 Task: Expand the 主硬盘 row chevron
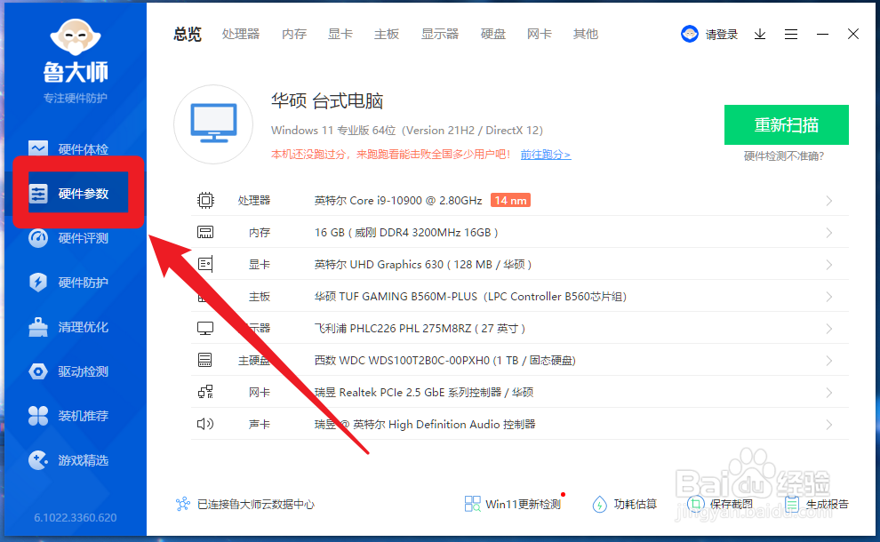coord(829,361)
